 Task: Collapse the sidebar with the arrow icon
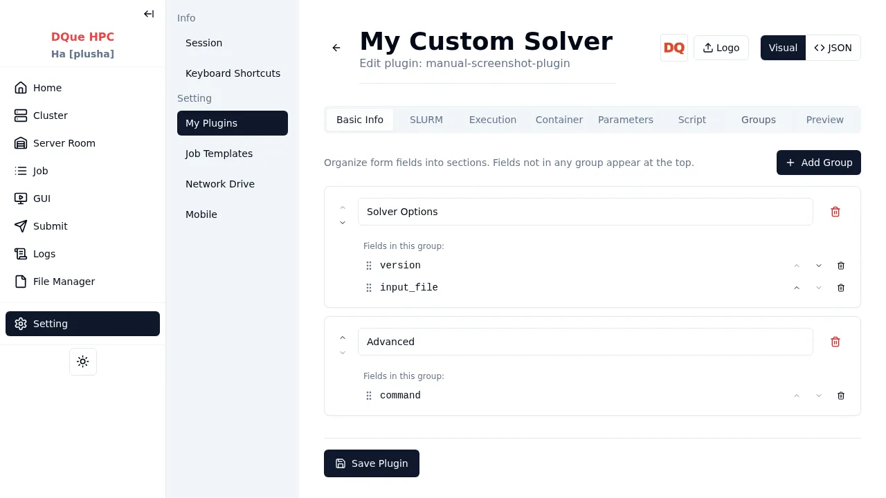pyautogui.click(x=149, y=14)
